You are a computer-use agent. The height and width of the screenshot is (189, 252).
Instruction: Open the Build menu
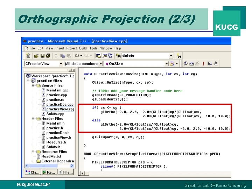(83, 48)
